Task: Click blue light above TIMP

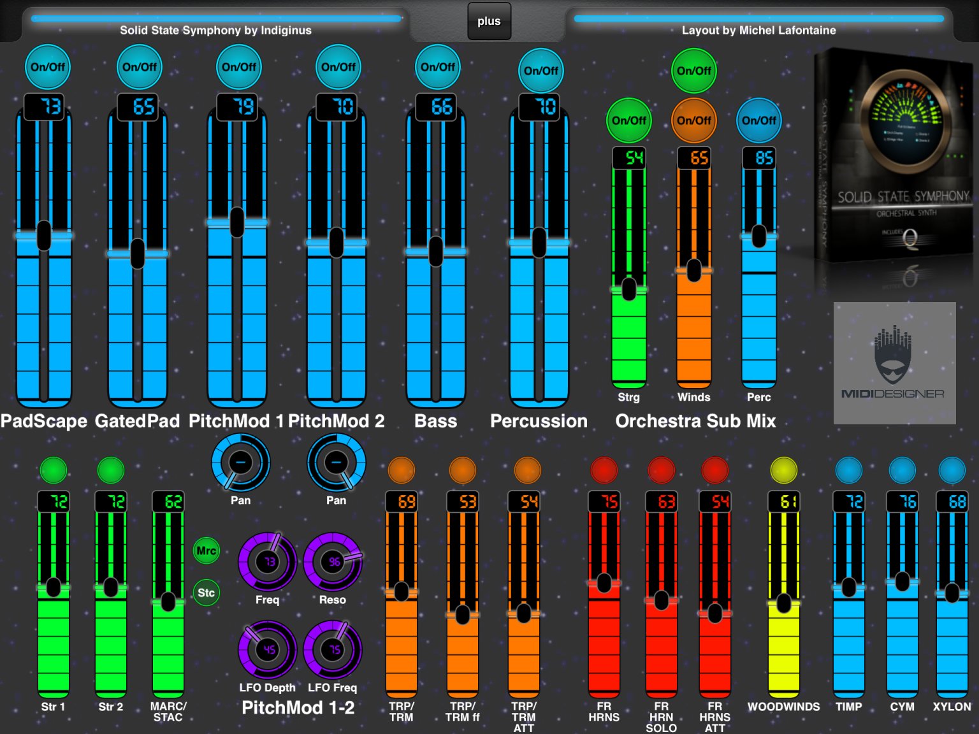Action: coord(849,470)
